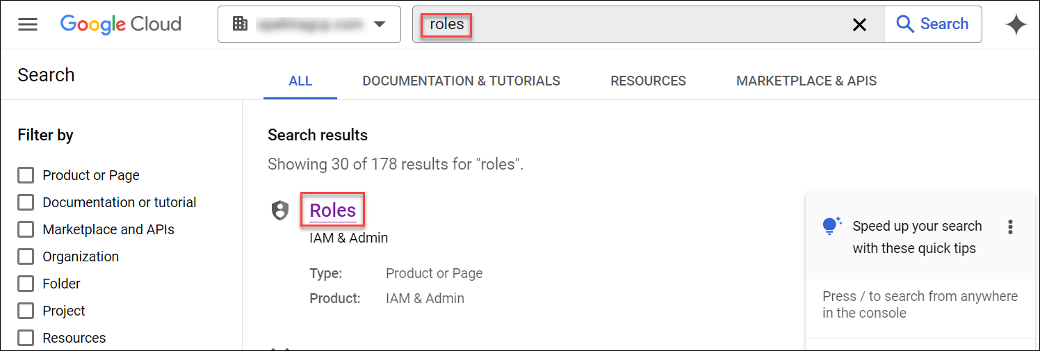
Task: Check the Project filter
Action: (26, 311)
